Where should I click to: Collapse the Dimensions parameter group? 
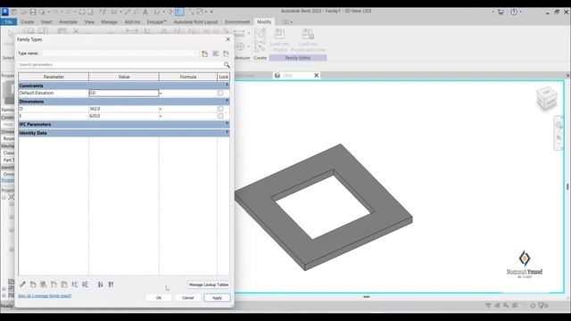point(227,101)
